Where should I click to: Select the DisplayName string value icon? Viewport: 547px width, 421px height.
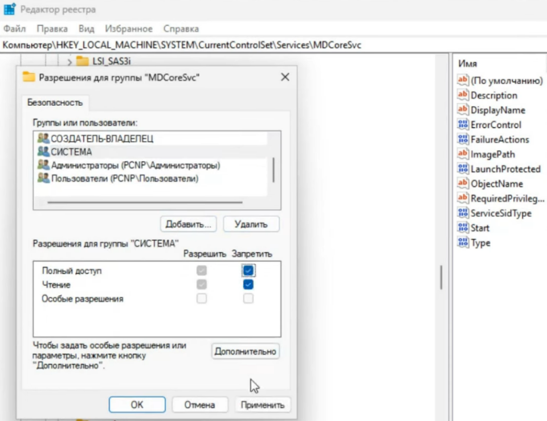(463, 110)
